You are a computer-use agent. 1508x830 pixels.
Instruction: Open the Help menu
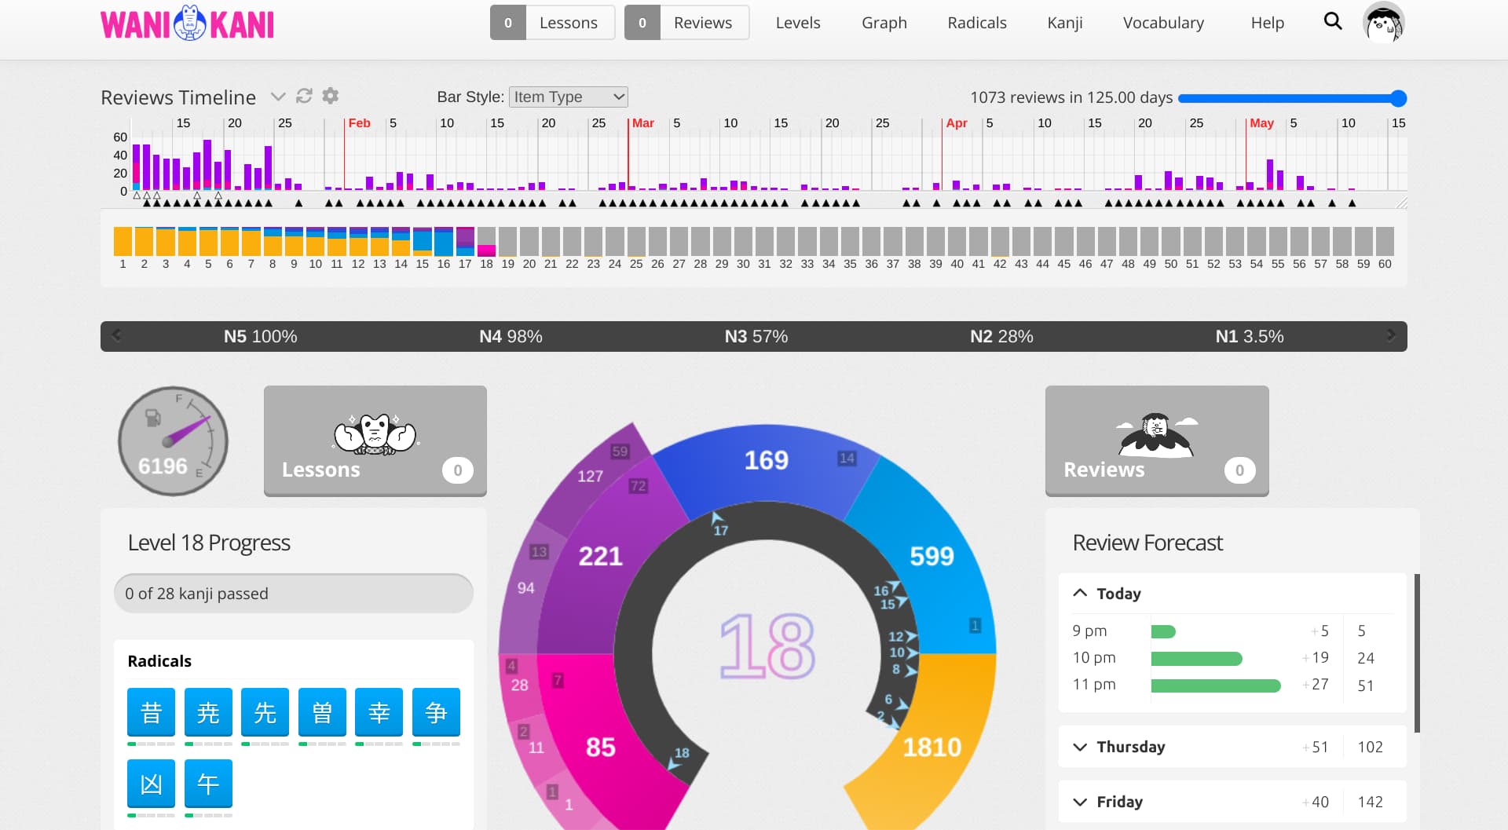[x=1268, y=23]
